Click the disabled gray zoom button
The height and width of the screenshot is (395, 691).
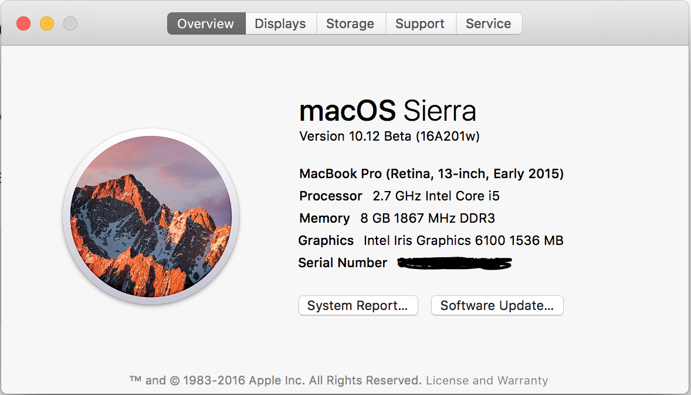pos(70,23)
